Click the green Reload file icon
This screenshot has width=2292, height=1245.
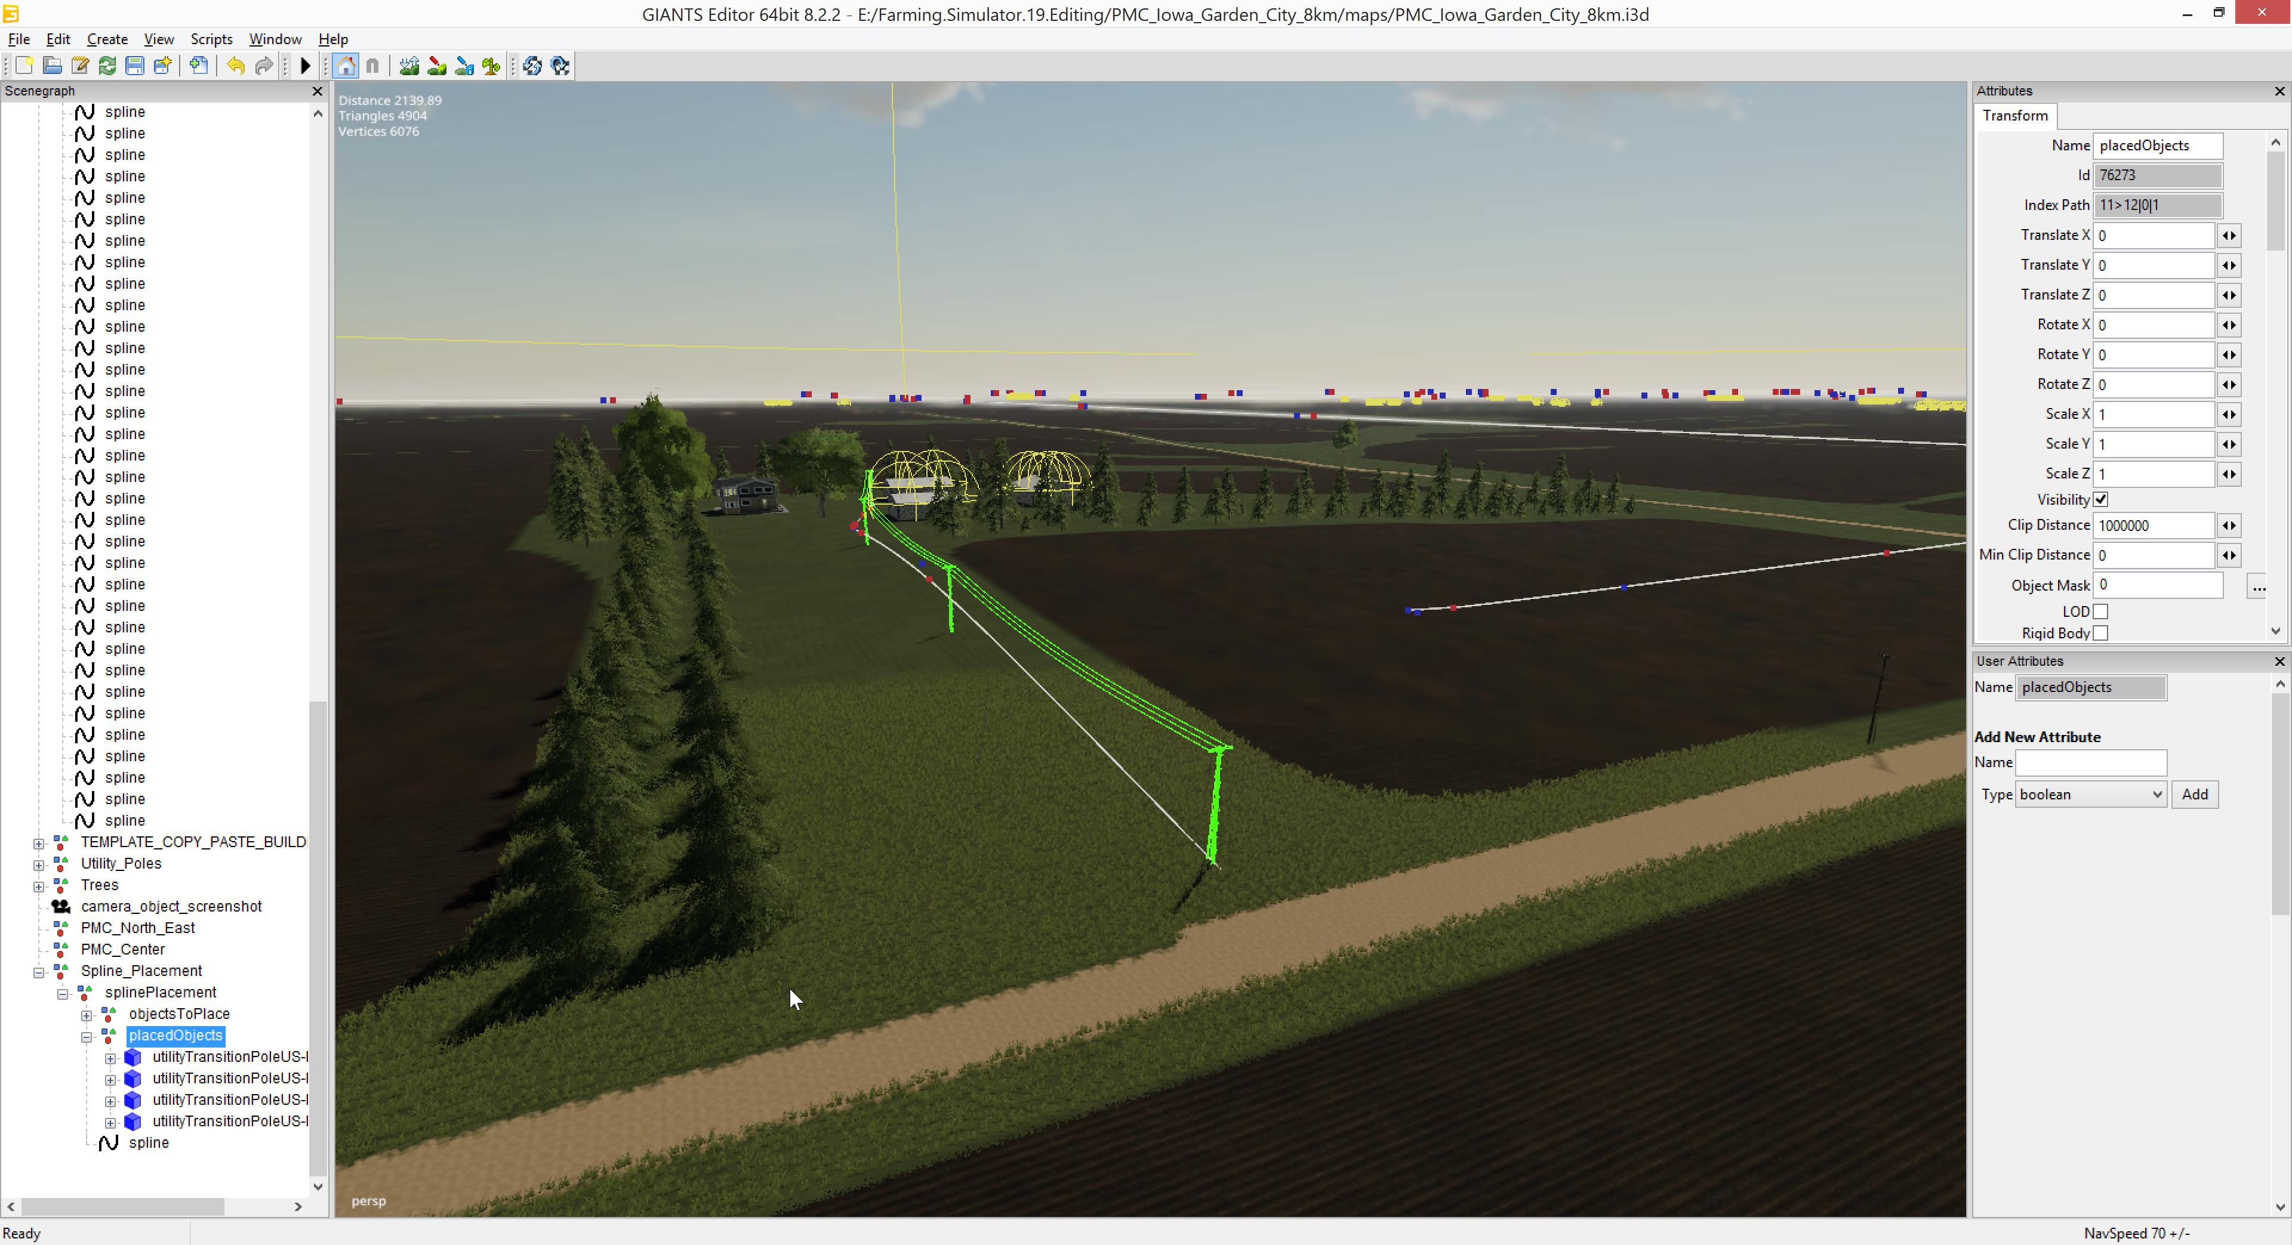(107, 66)
